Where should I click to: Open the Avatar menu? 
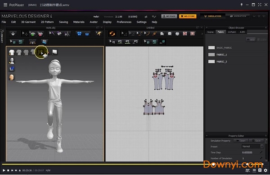pos(94,22)
